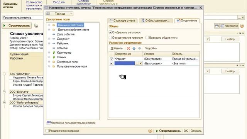Click the field icon next to Дата события
Screen dimensions: 247x139
[54, 34]
